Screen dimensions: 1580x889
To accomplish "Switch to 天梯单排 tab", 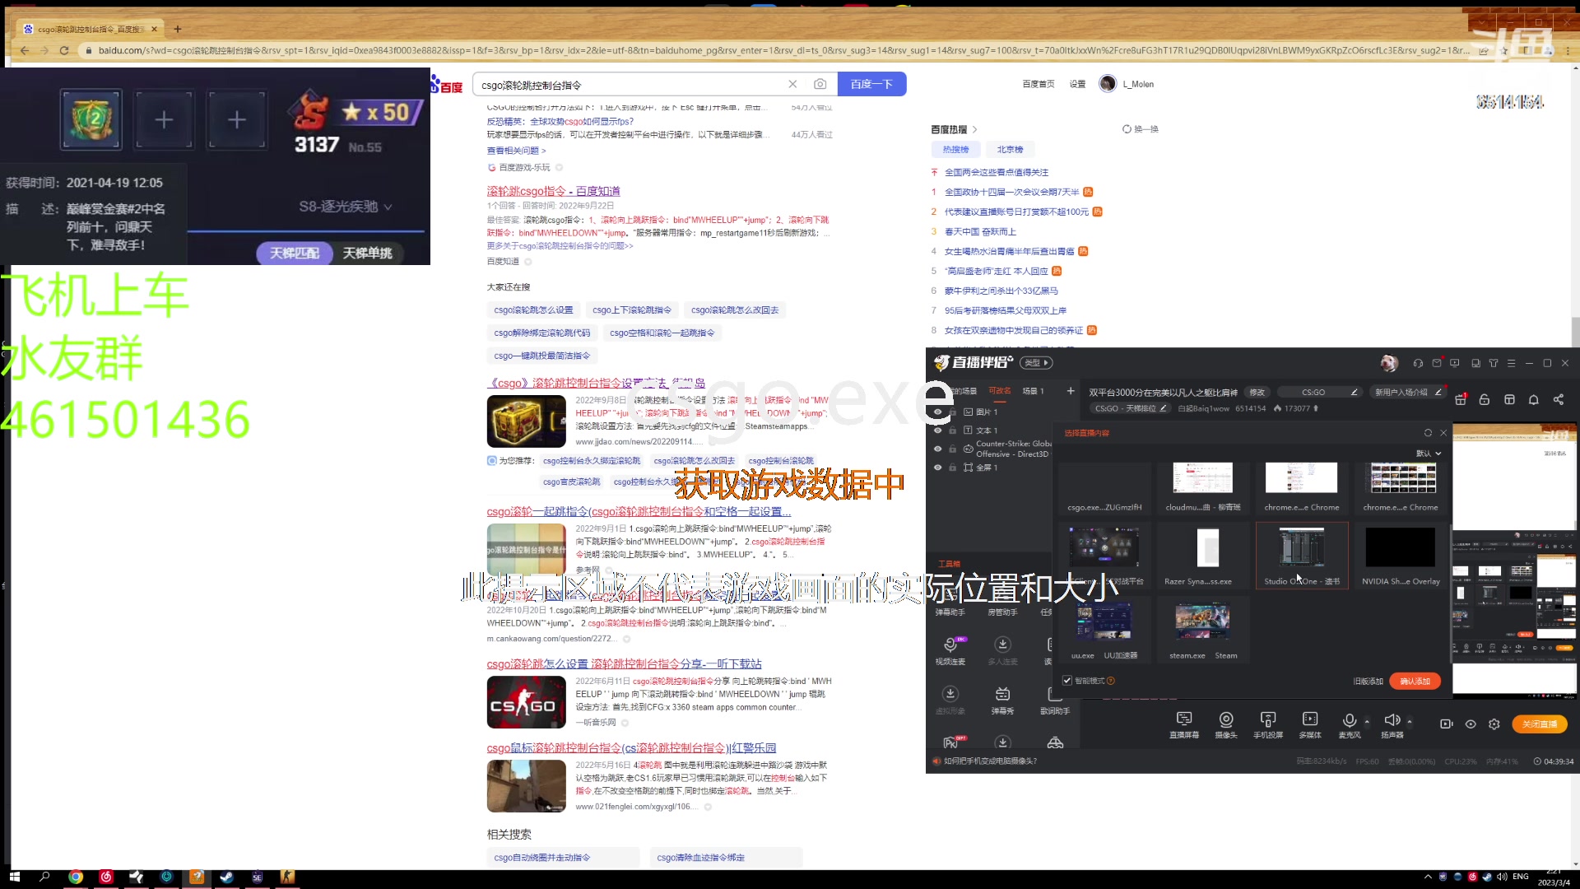I will click(x=368, y=253).
